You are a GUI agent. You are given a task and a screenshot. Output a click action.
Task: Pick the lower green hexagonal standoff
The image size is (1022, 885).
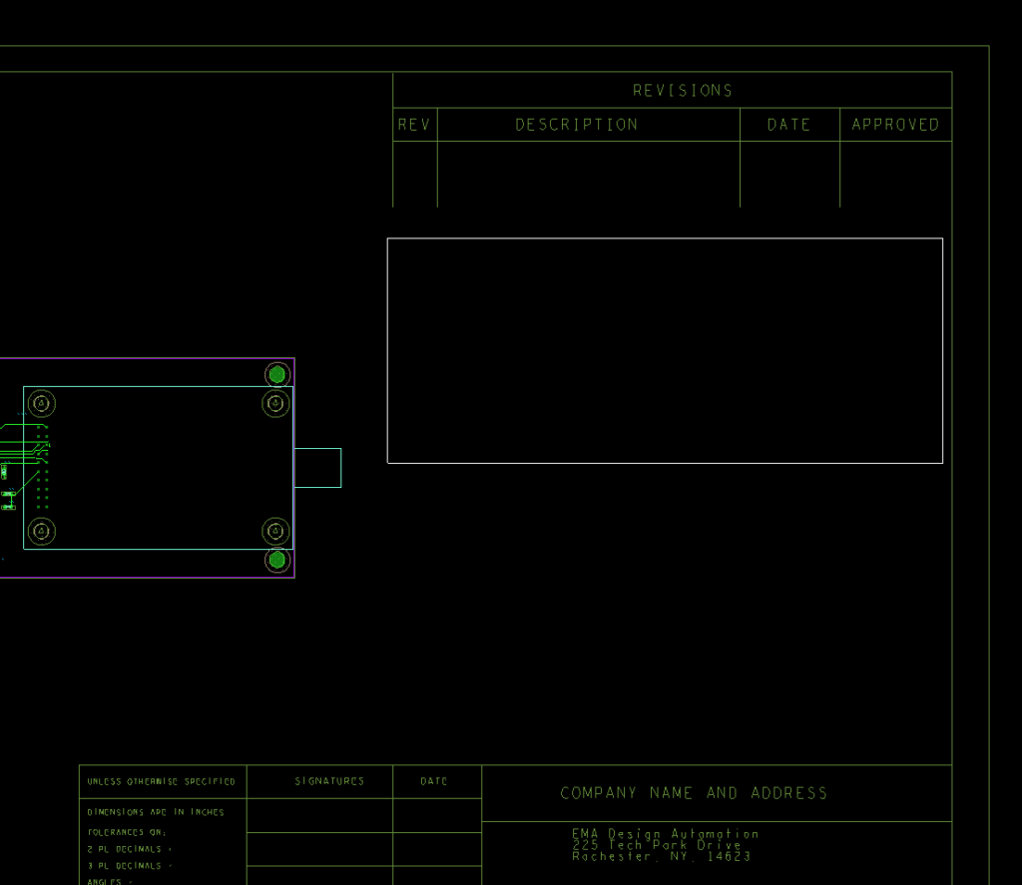point(277,560)
